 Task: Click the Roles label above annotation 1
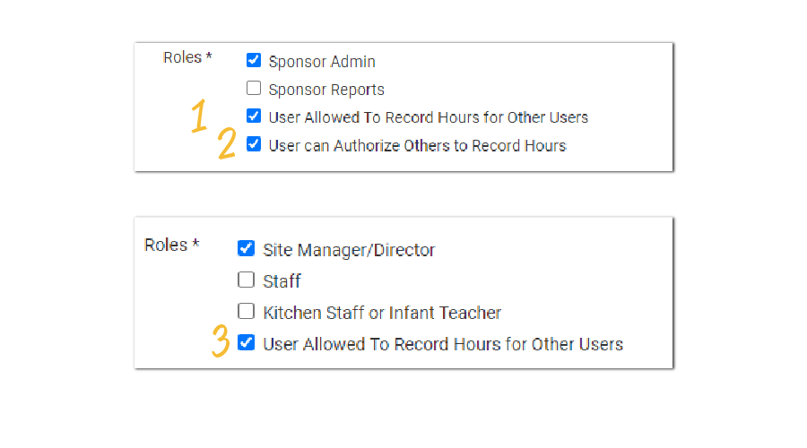pyautogui.click(x=187, y=57)
